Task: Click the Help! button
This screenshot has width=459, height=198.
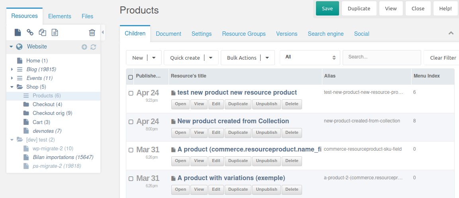Action: 445,8
